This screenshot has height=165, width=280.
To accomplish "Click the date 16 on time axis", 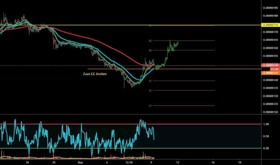I will click(x=213, y=162).
